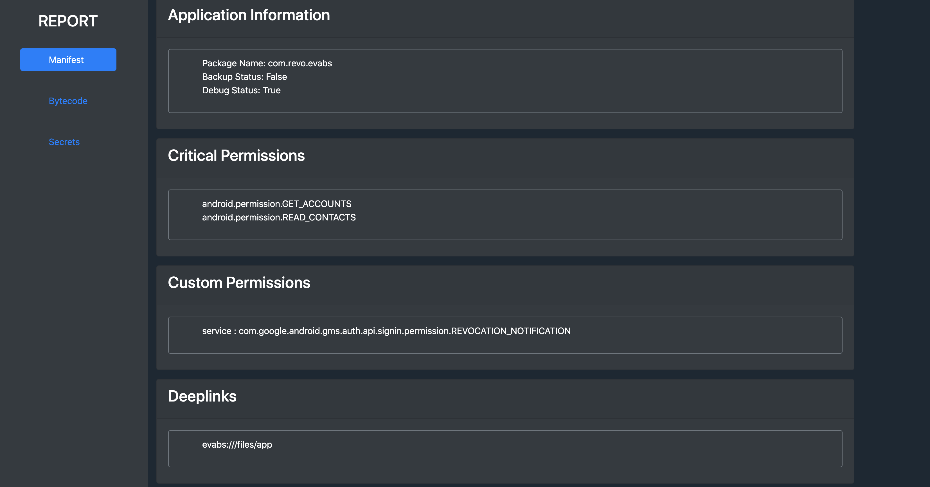
Task: Click inside the Deeplinks box
Action: point(542,451)
